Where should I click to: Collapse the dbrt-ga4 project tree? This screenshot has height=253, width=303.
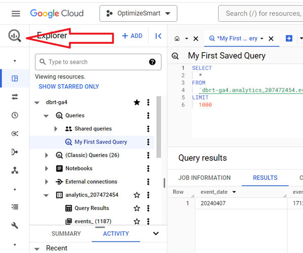coord(37,103)
